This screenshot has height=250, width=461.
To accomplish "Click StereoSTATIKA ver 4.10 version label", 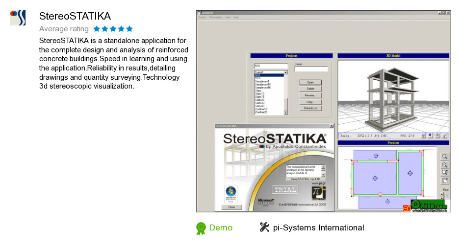I will pyautogui.click(x=305, y=179).
